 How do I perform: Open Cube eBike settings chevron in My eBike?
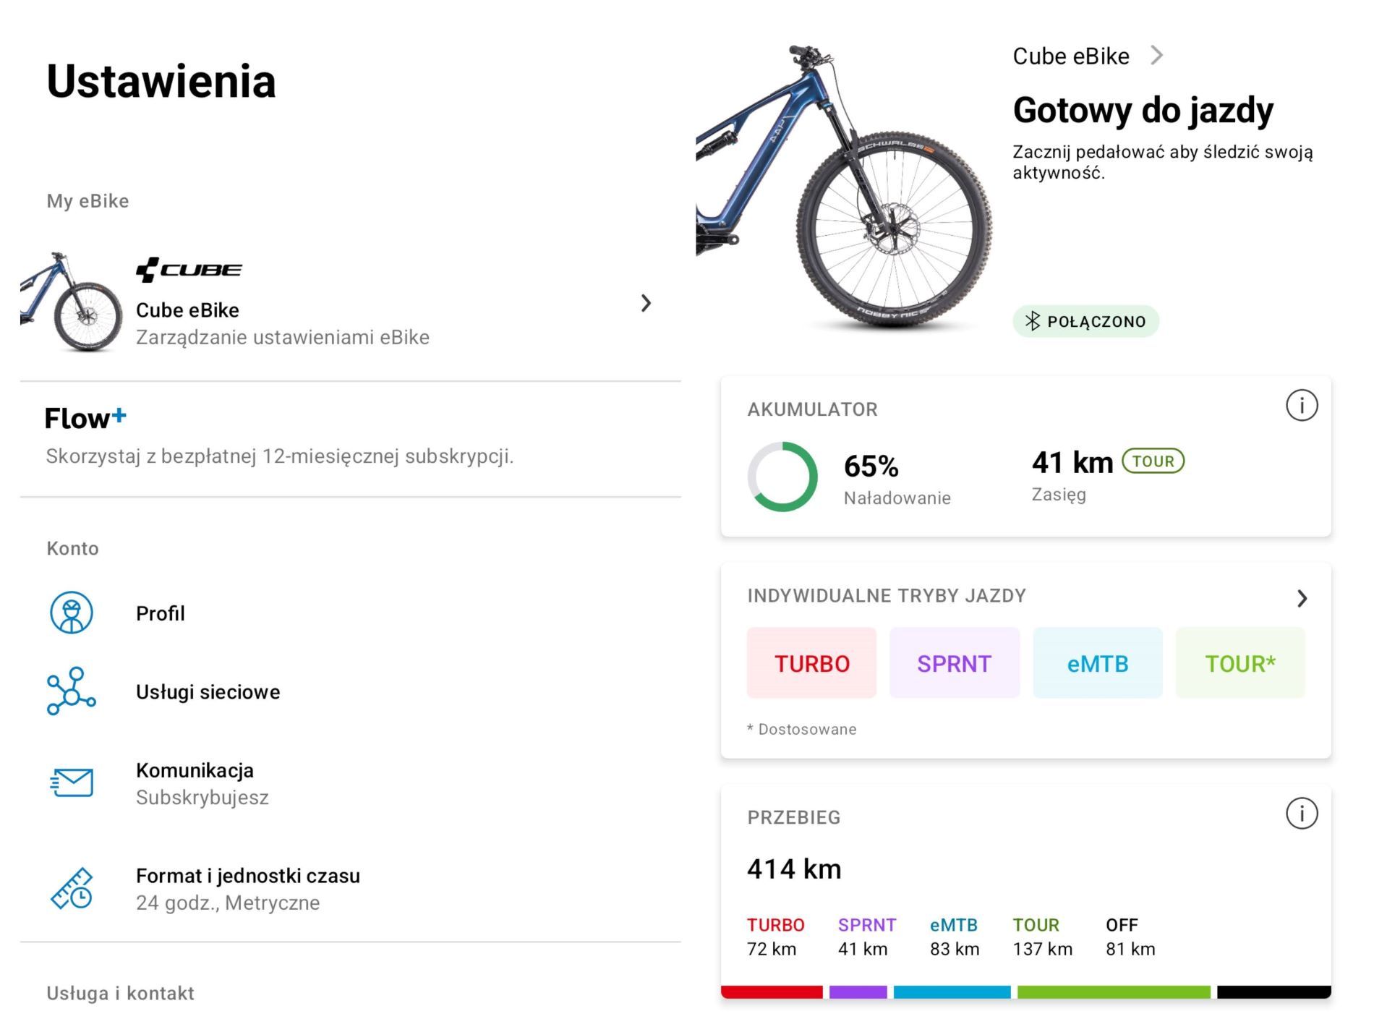[646, 303]
